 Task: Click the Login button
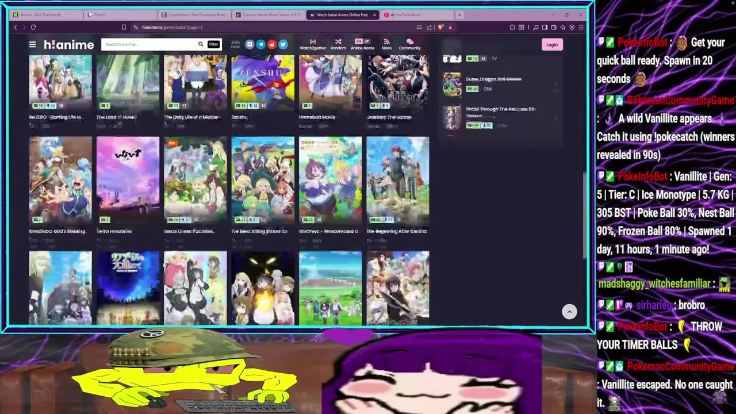[x=551, y=44]
